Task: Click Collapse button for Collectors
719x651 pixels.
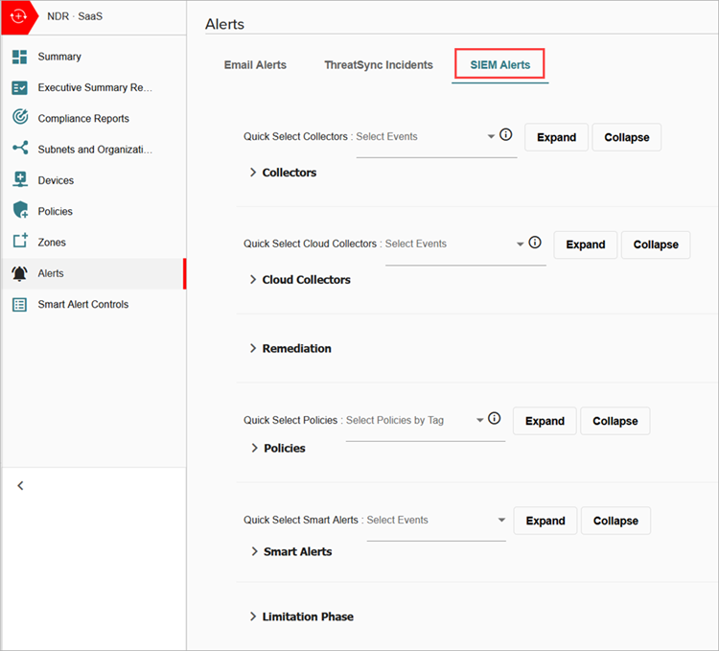Action: pos(626,137)
